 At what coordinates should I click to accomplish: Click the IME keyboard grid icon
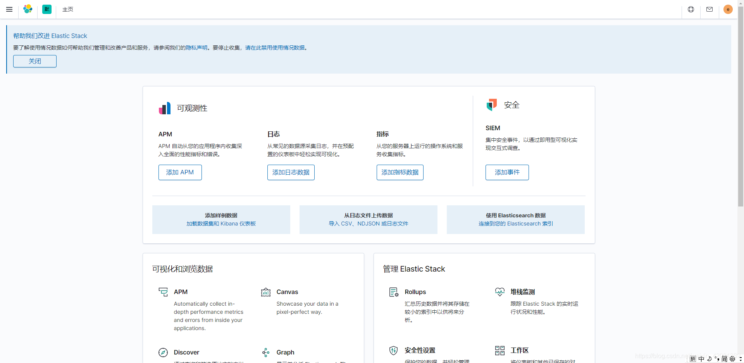click(x=693, y=359)
